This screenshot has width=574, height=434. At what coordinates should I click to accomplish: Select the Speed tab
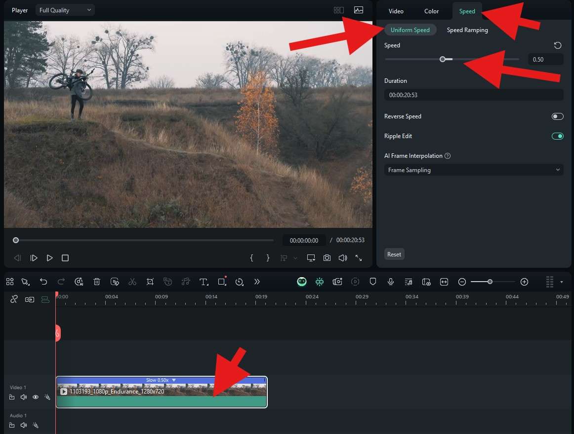(x=467, y=11)
